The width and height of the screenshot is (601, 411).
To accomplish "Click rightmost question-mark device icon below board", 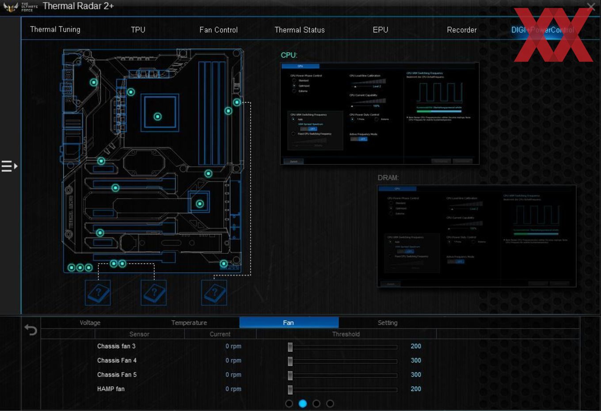I will pos(214,293).
